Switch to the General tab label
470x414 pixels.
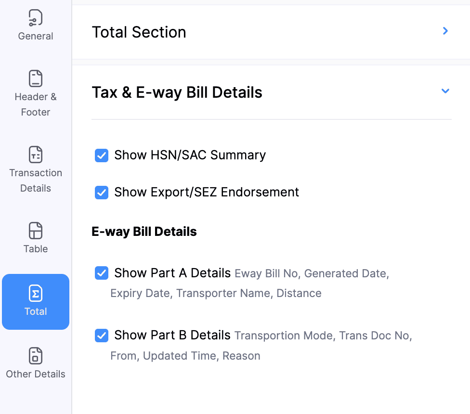point(36,36)
